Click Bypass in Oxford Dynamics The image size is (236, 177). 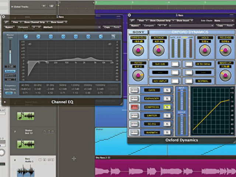[x=135, y=25]
